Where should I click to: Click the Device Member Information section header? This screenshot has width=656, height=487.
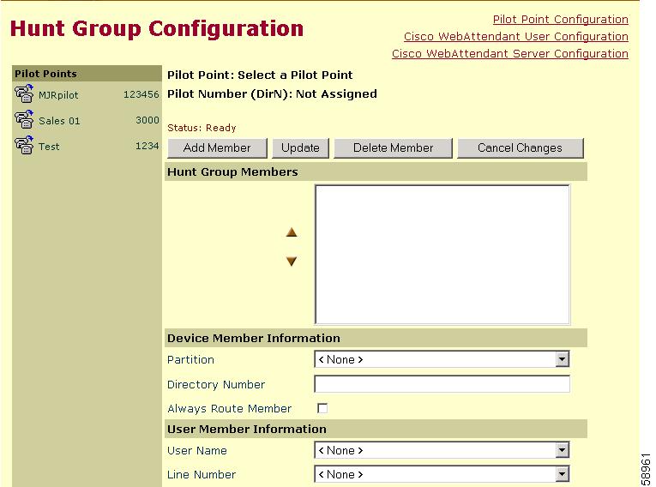pos(376,338)
